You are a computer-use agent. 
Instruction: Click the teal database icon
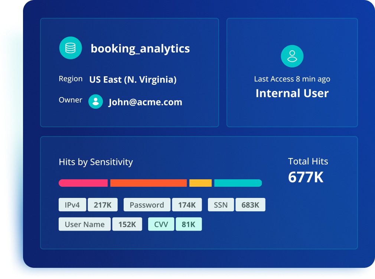(x=71, y=48)
